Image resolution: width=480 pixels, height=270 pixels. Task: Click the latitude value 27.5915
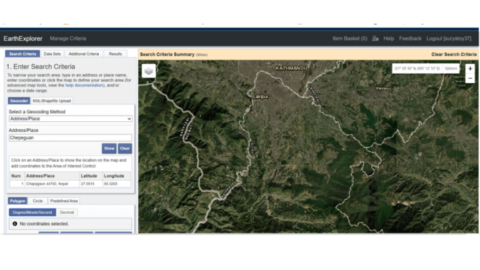pos(87,184)
